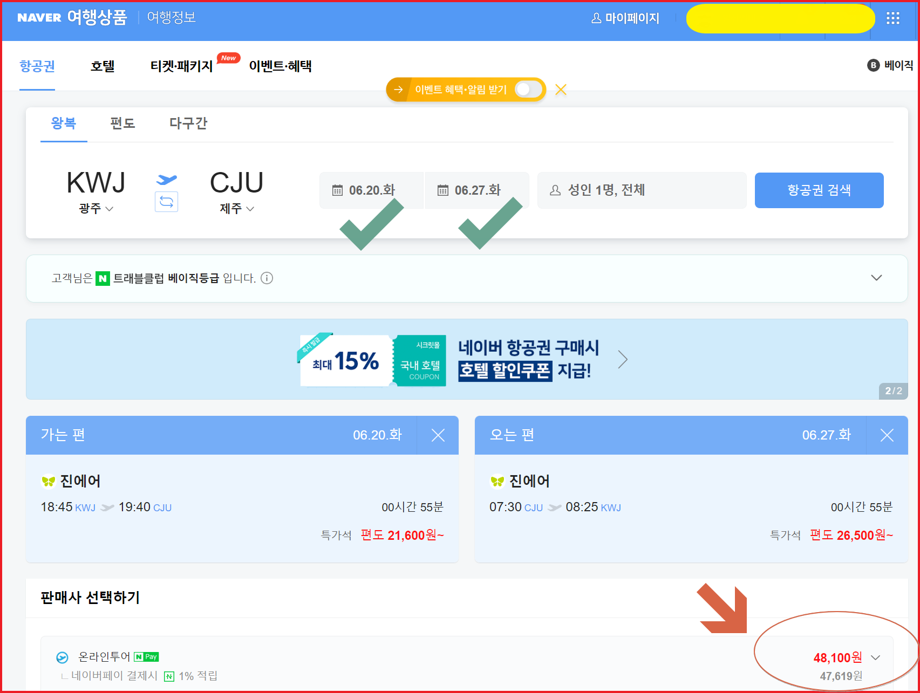Click 진에어 logo on outbound flight
The width and height of the screenshot is (920, 693).
click(49, 481)
